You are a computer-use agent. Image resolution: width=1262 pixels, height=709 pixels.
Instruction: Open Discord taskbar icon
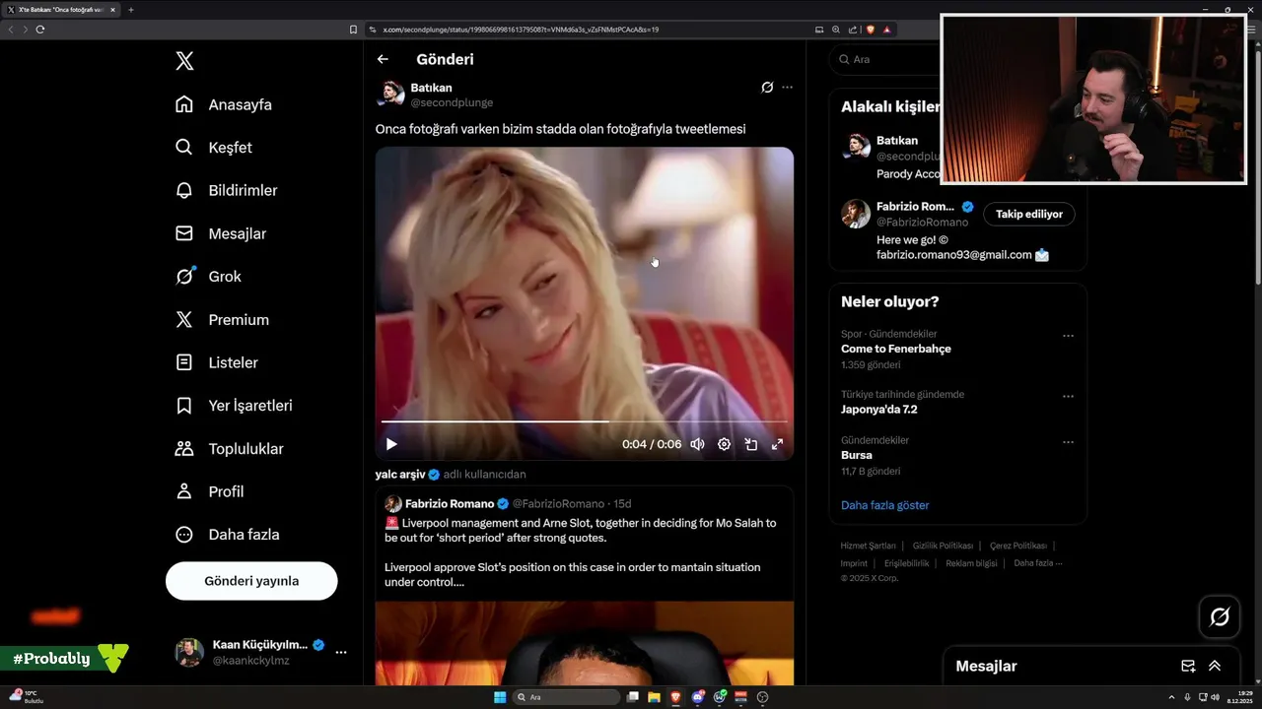click(697, 697)
